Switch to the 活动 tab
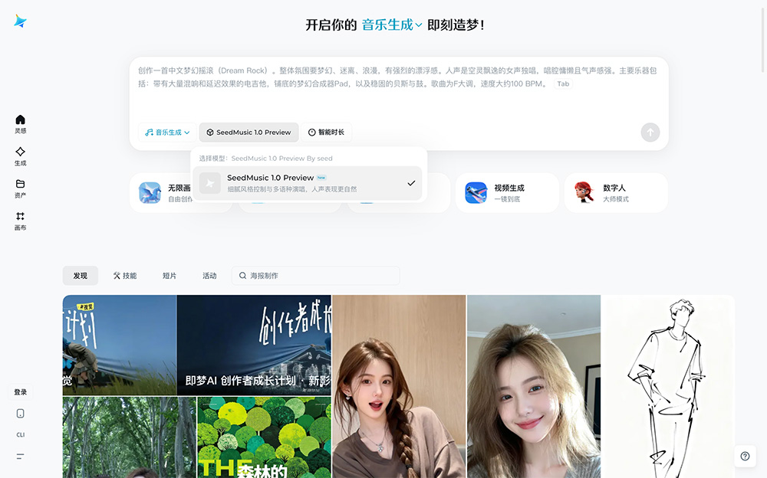The height and width of the screenshot is (478, 767). pos(209,276)
